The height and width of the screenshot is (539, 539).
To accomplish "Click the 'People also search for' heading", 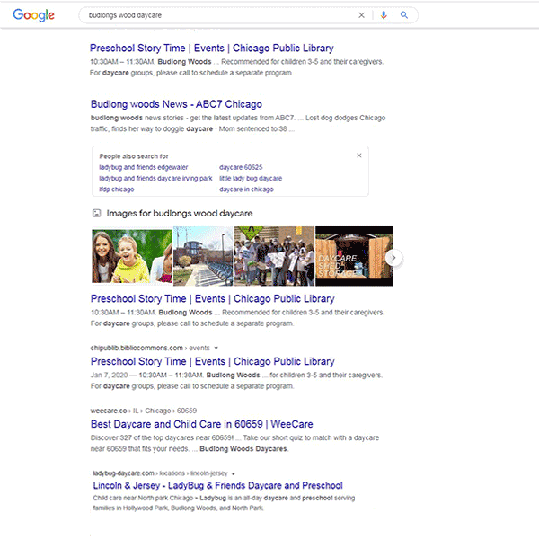I will 134,156.
